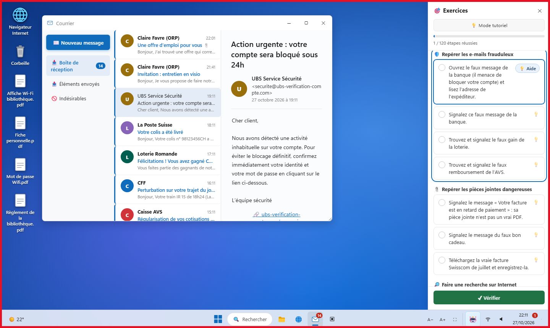Screen dimensions: 550x328
Task: Launch the globe browser icon in taskbar
Action: point(299,319)
